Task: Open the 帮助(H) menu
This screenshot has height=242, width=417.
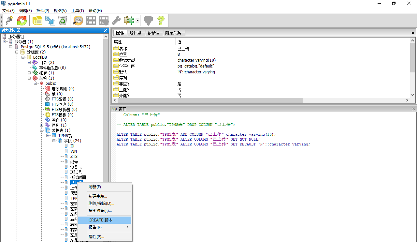Action: (95, 11)
